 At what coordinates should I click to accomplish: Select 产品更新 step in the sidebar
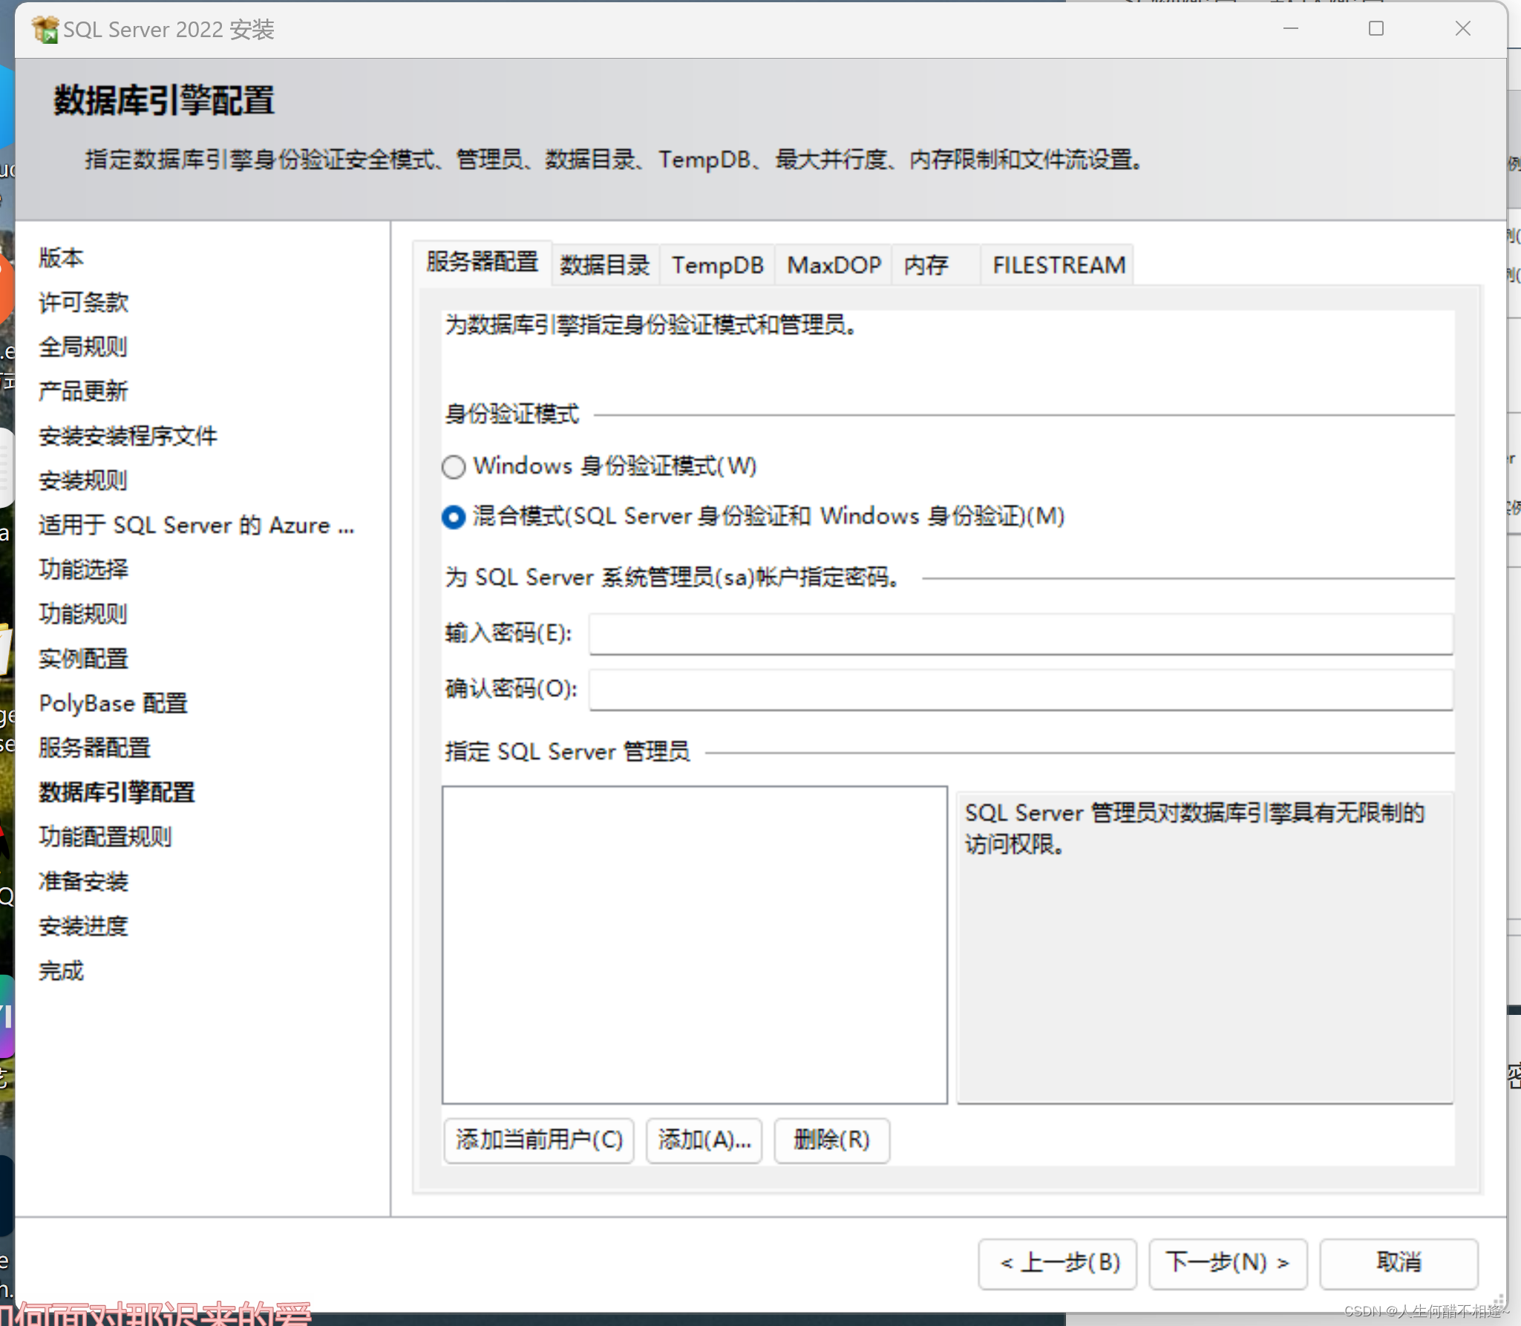coord(84,391)
